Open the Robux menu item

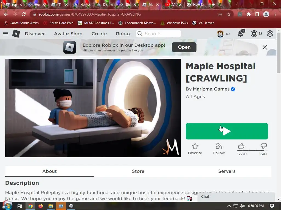coord(123,34)
